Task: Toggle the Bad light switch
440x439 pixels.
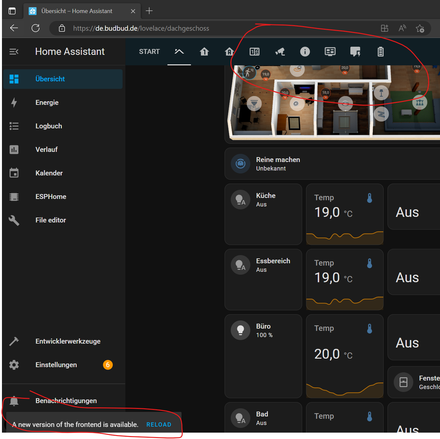Action: (240, 418)
